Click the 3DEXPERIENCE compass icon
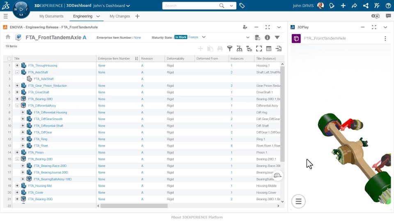This screenshot has width=394, height=222. [21, 9]
